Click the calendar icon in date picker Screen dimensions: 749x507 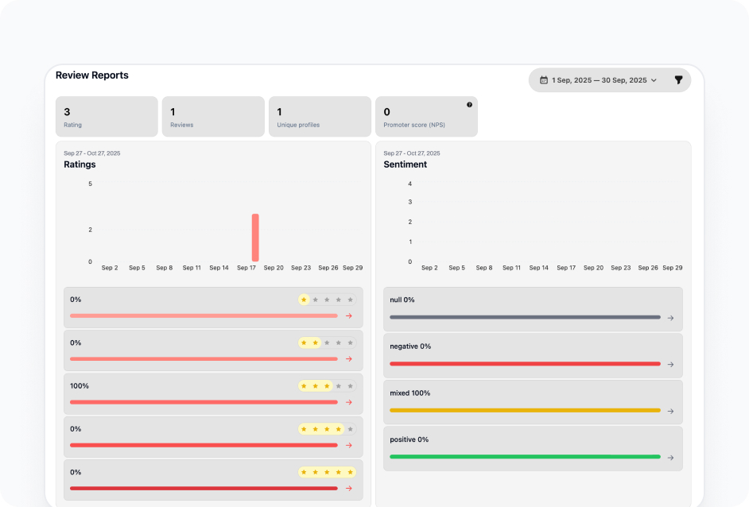544,80
